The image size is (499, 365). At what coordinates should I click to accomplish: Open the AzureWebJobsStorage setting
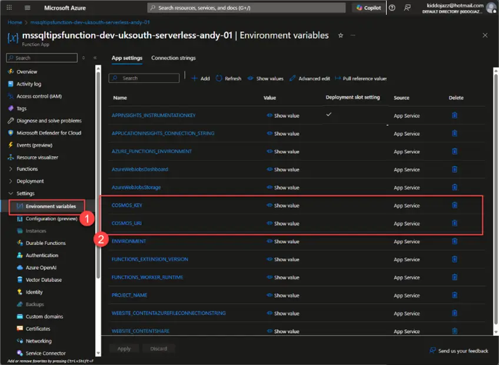click(136, 187)
